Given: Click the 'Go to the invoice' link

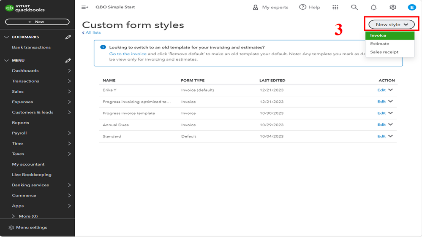Looking at the screenshot, I should pos(128,54).
